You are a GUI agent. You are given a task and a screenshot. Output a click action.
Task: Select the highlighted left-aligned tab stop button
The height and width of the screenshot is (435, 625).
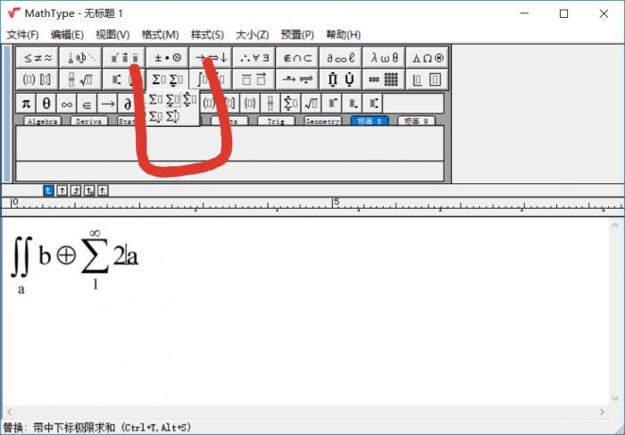tap(49, 190)
